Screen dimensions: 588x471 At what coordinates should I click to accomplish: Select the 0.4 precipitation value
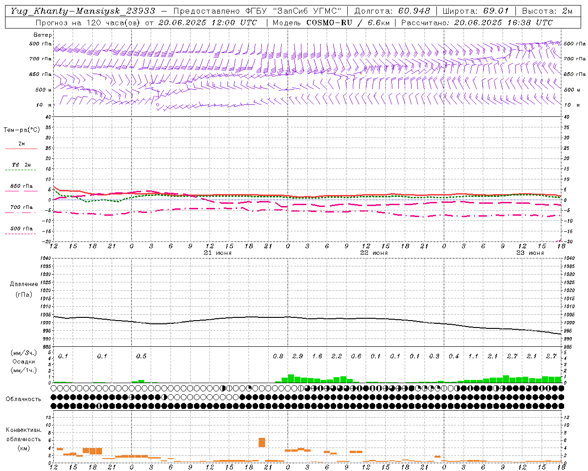pyautogui.click(x=454, y=356)
